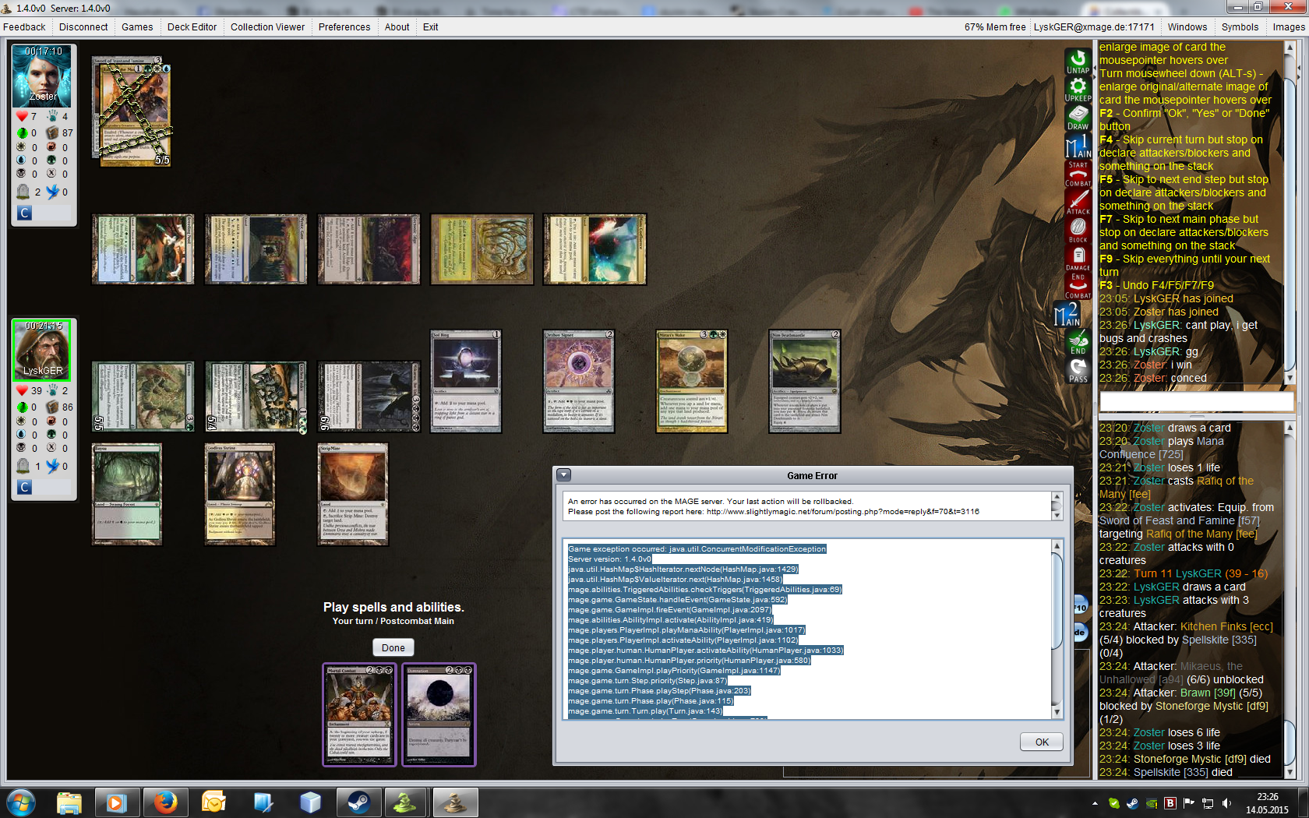Open the Feedback menu
Image resolution: width=1309 pixels, height=818 pixels.
point(24,27)
